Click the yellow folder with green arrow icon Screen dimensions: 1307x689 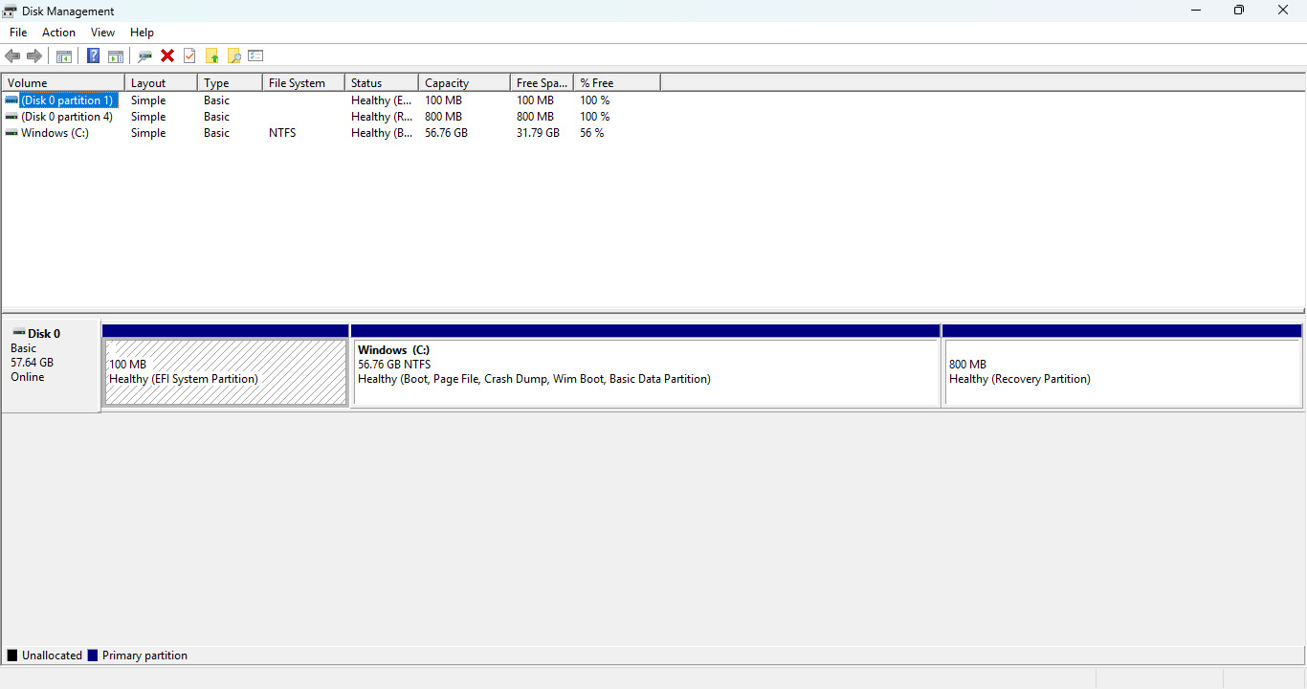pos(211,56)
